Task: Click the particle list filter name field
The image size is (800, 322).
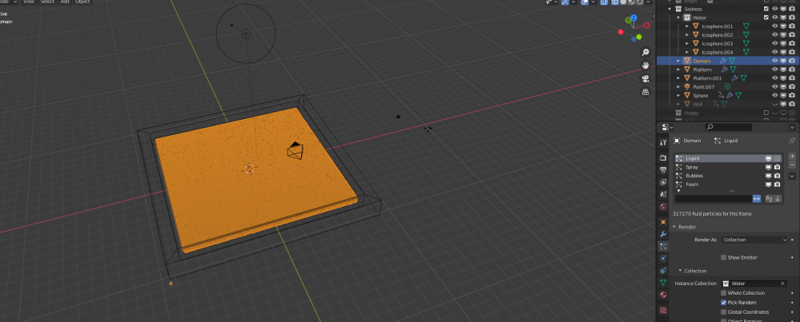Action: click(x=714, y=199)
